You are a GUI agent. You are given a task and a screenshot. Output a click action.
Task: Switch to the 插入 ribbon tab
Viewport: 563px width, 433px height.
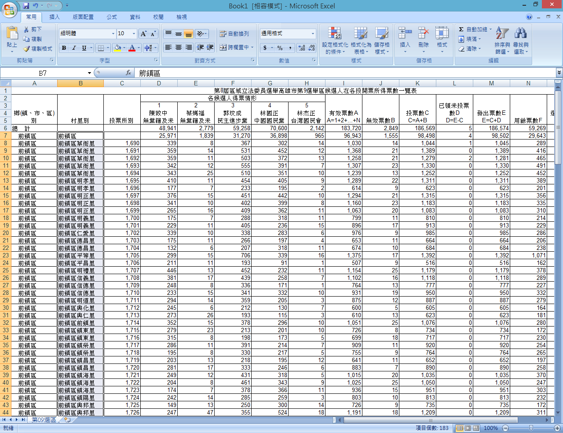point(55,17)
